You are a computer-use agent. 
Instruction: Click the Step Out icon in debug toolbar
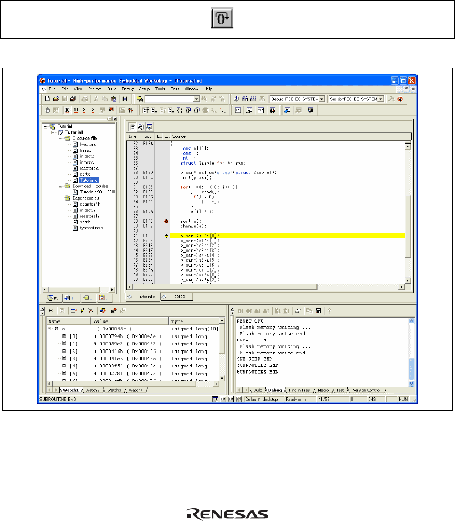[x=197, y=110]
